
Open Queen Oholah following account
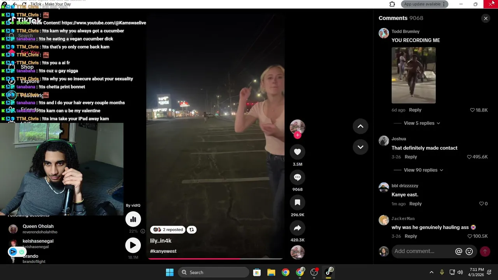(x=38, y=229)
